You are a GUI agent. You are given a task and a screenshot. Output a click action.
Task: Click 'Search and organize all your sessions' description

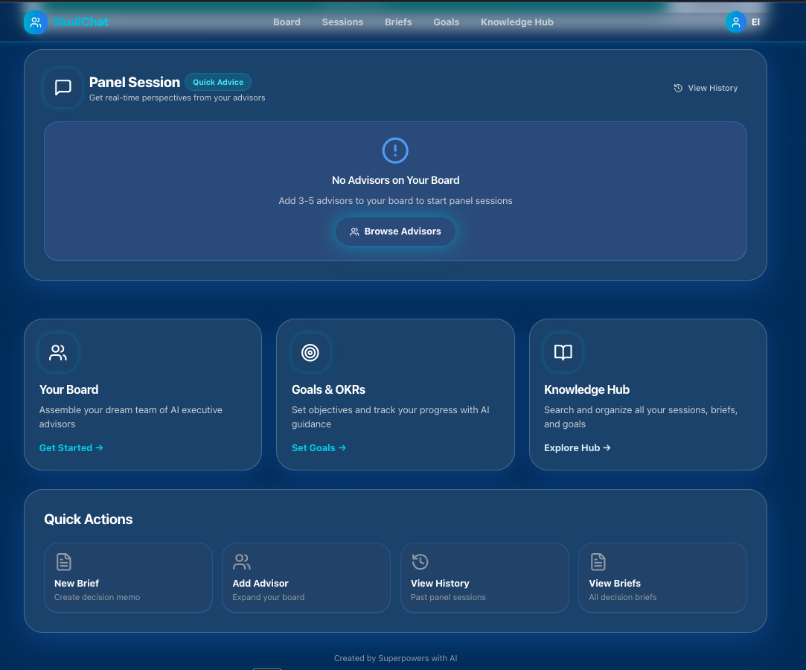[x=641, y=417]
